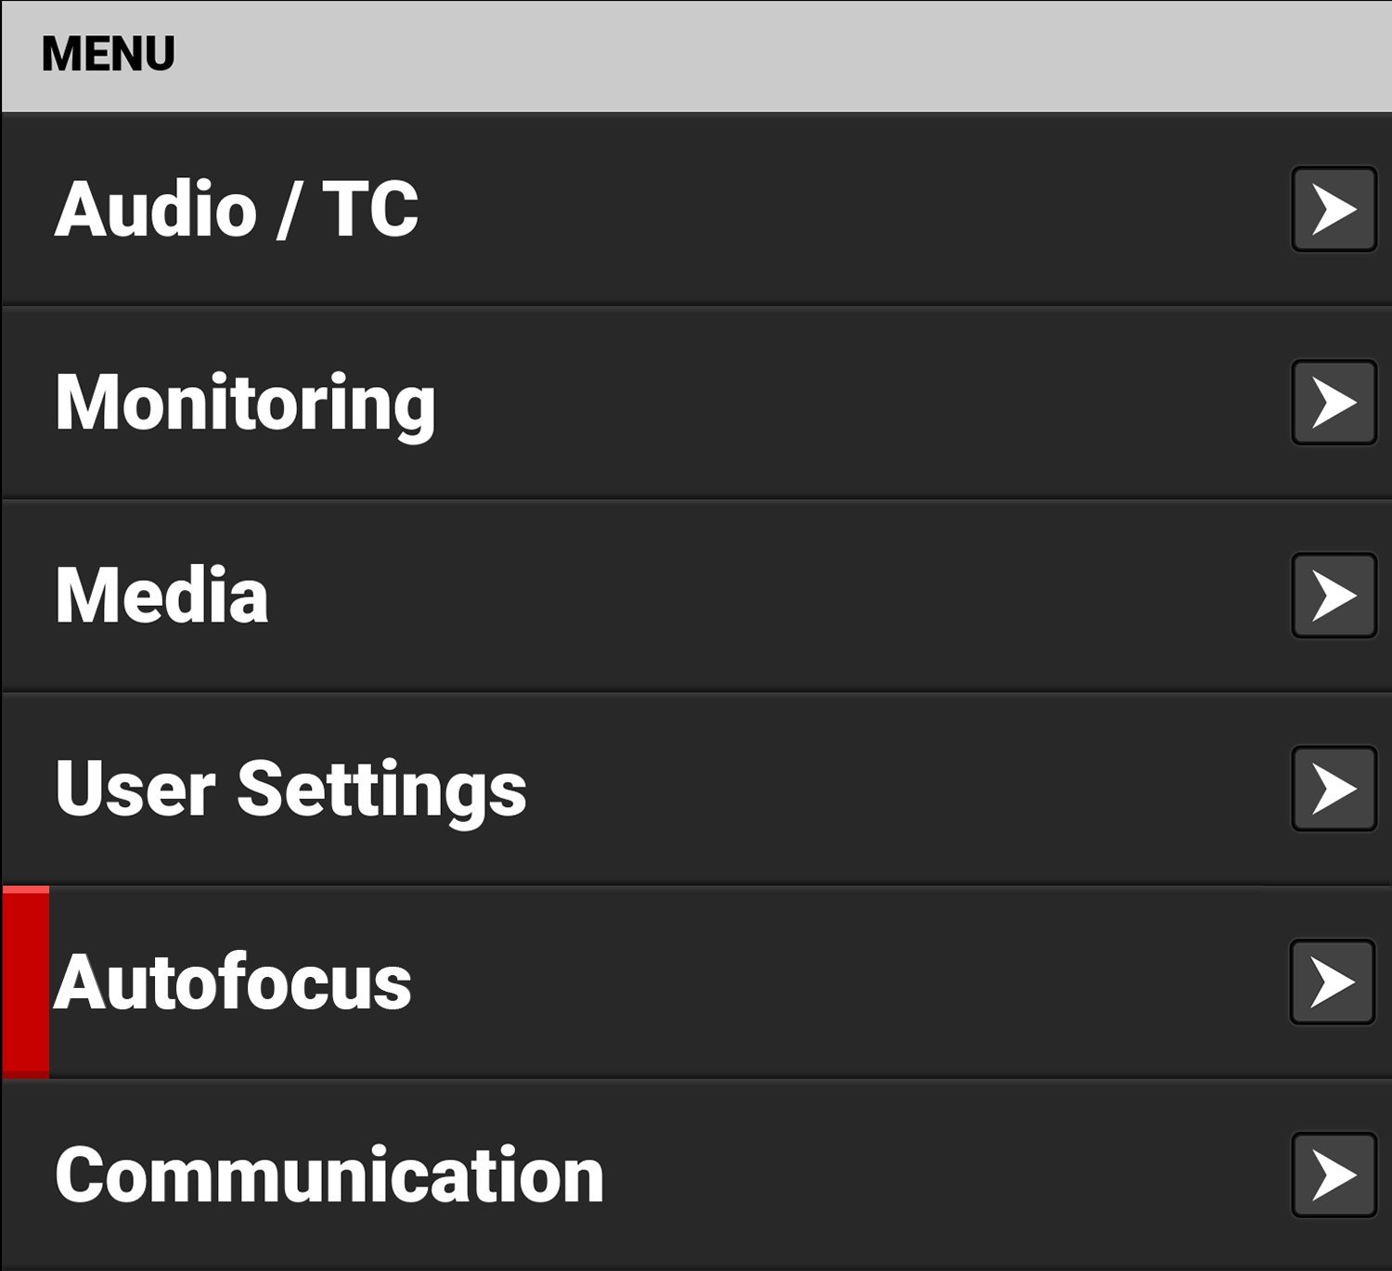Click the arrow icon beside Audio / TC
This screenshot has width=1392, height=1271.
tap(1334, 209)
